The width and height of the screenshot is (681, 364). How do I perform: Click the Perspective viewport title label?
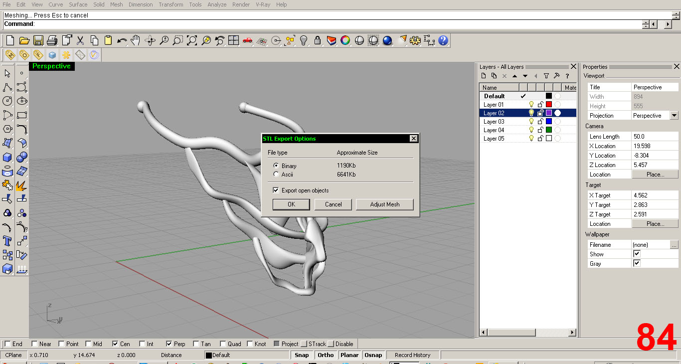(51, 66)
